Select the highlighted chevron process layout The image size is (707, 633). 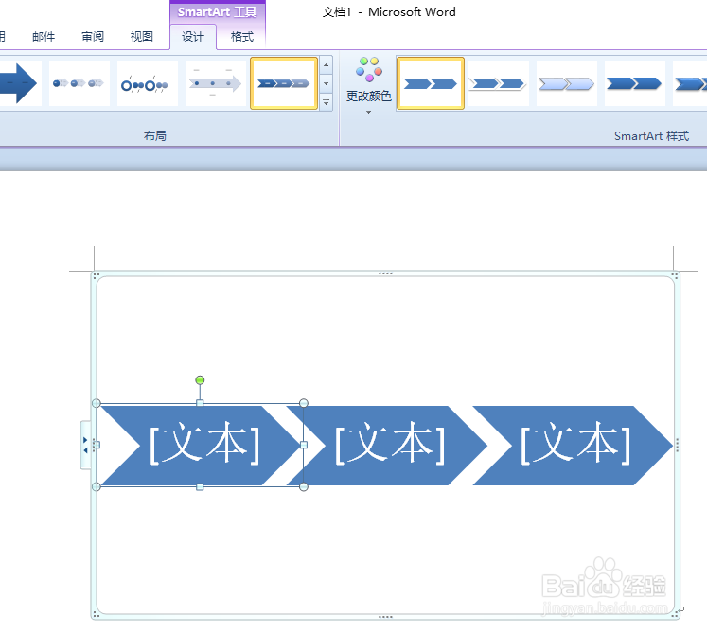[284, 83]
